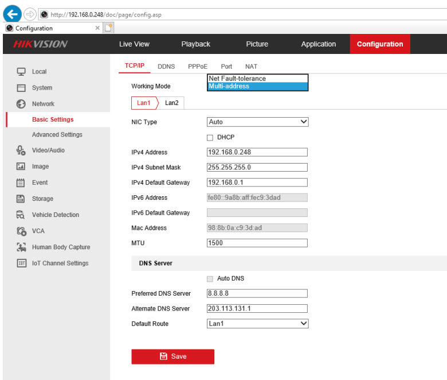Click the Vehicle Detection icon
The height and width of the screenshot is (380, 447).
pos(21,215)
